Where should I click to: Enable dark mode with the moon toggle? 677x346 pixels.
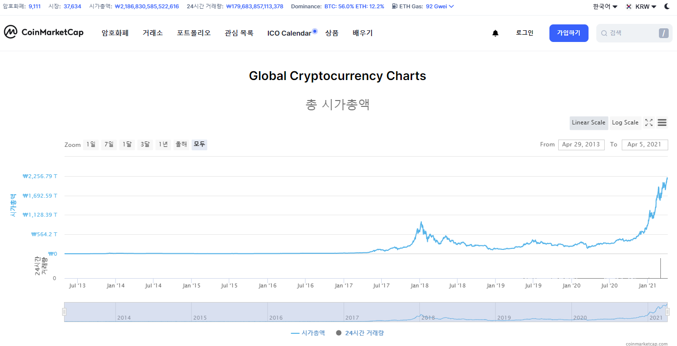667,6
